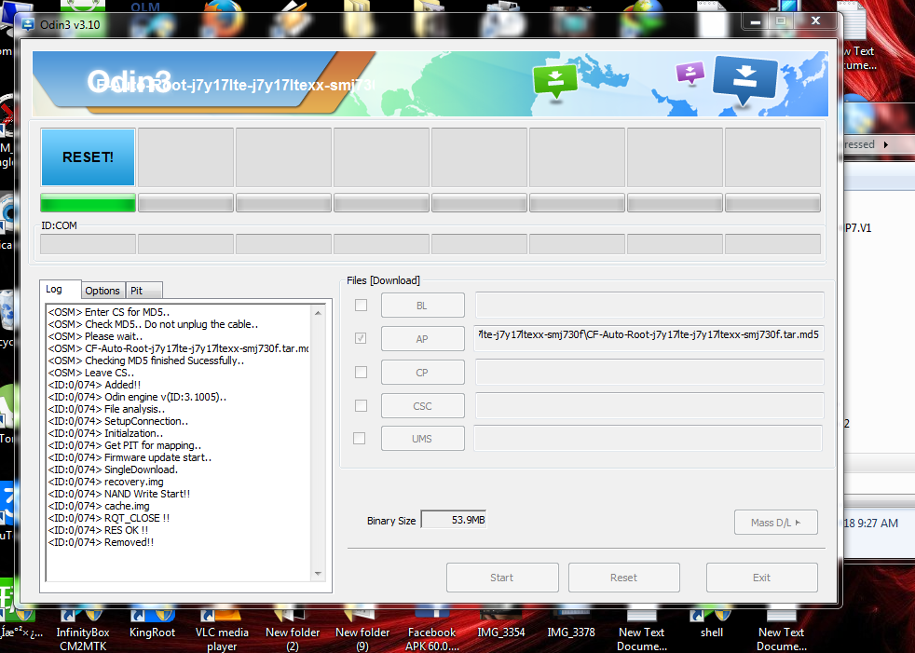Select the 'Firmware update start..' log line

pyautogui.click(x=130, y=457)
